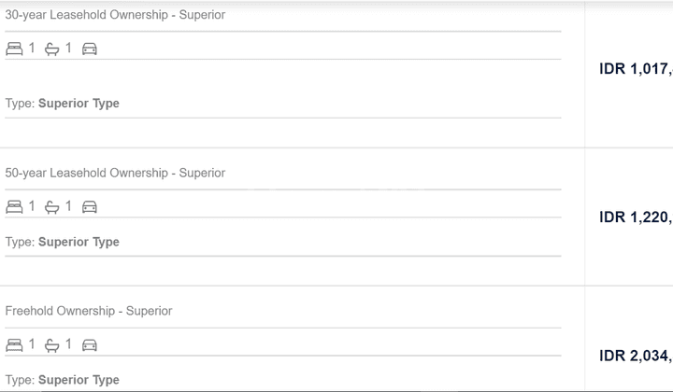This screenshot has height=392, width=673.
Task: Click bedroom count in 50-year Leasehold row
Action: tap(32, 206)
